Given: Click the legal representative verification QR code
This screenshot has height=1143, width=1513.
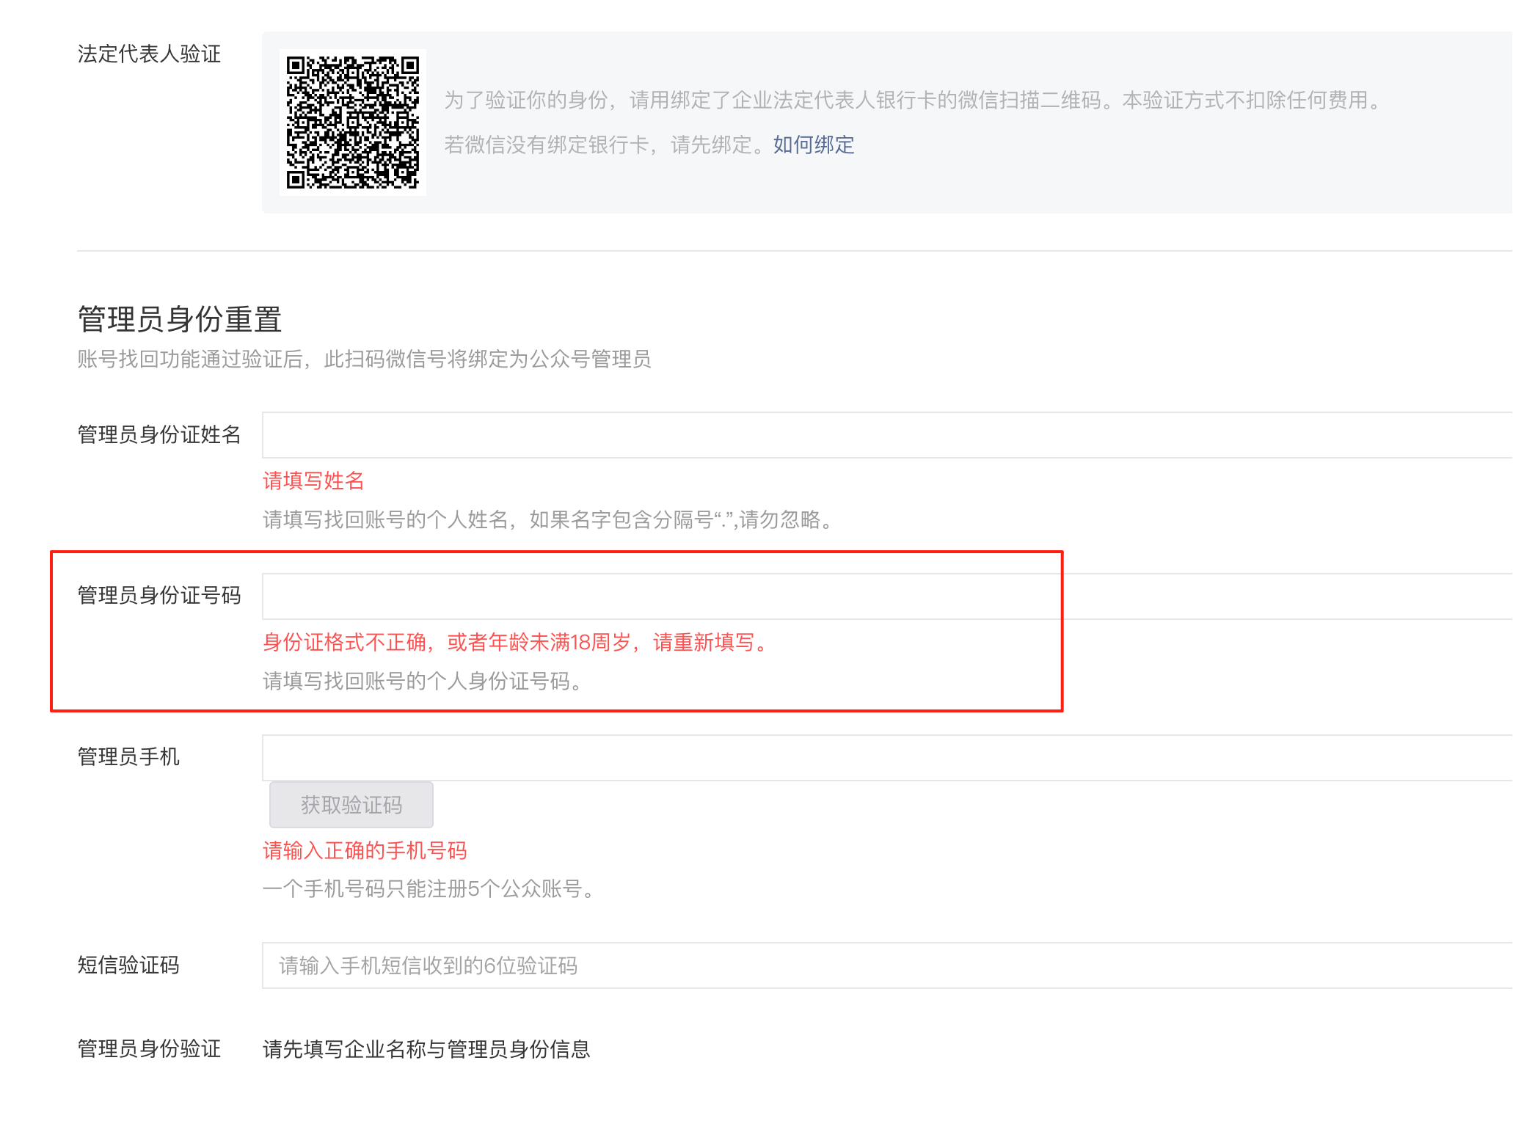Looking at the screenshot, I should point(352,122).
